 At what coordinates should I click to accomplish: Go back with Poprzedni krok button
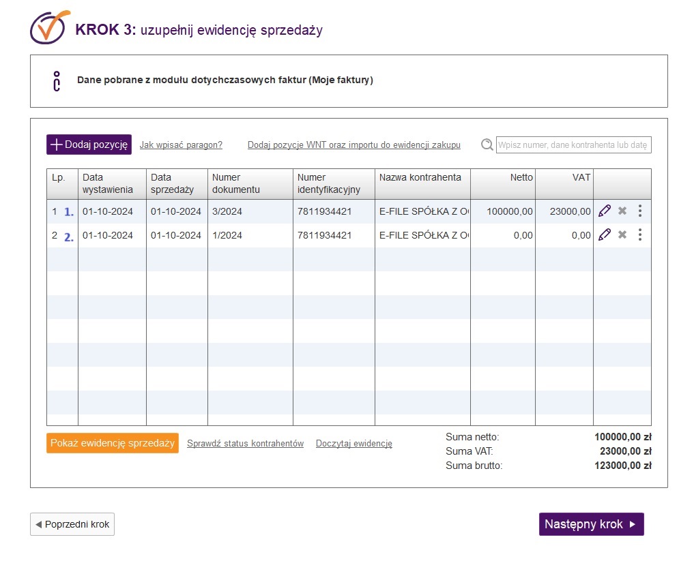click(x=72, y=524)
